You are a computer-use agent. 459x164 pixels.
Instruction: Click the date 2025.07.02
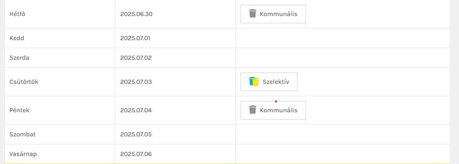pos(136,58)
